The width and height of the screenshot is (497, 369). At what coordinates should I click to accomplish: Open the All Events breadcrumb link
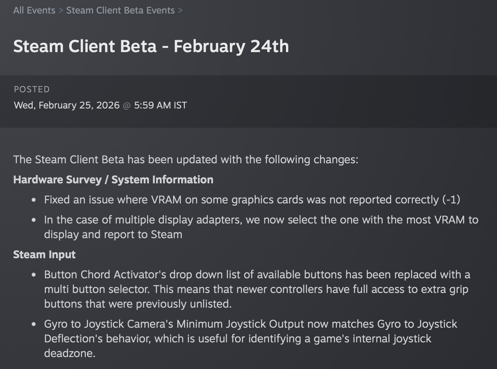click(34, 10)
